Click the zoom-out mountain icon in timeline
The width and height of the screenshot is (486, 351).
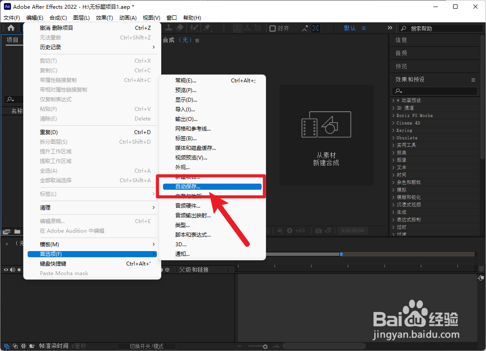[x=239, y=346]
